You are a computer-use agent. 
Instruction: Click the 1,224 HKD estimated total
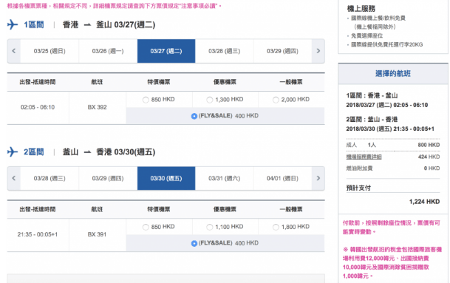[x=424, y=202]
